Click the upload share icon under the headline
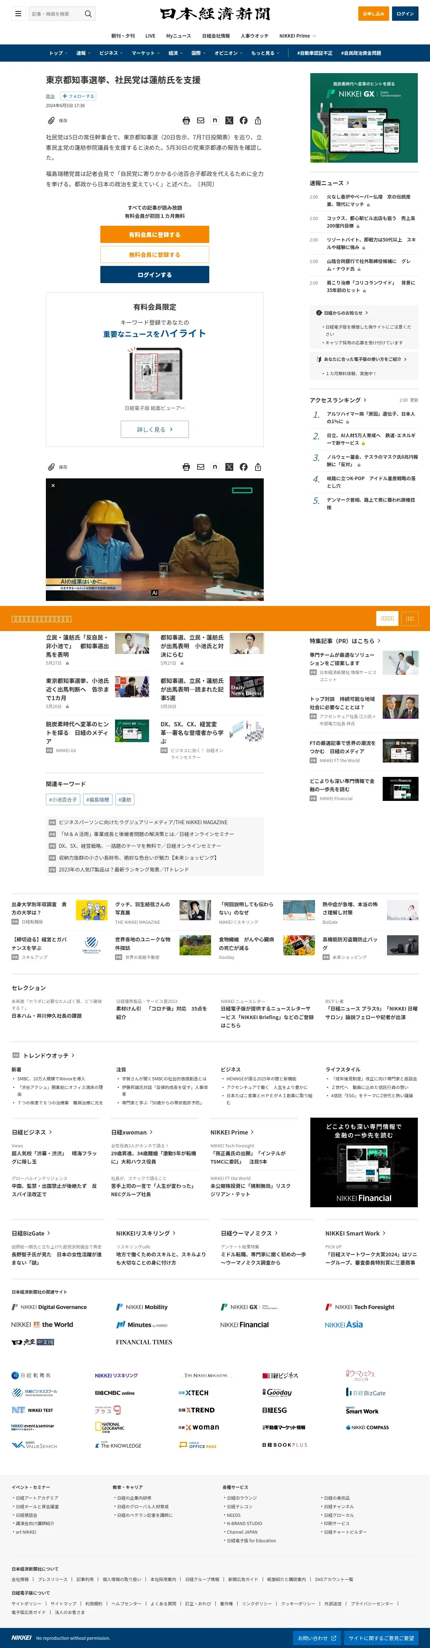Viewport: 430px width, 1648px height. click(258, 120)
